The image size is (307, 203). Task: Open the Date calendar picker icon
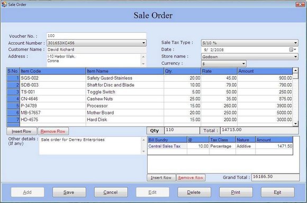coord(293,50)
